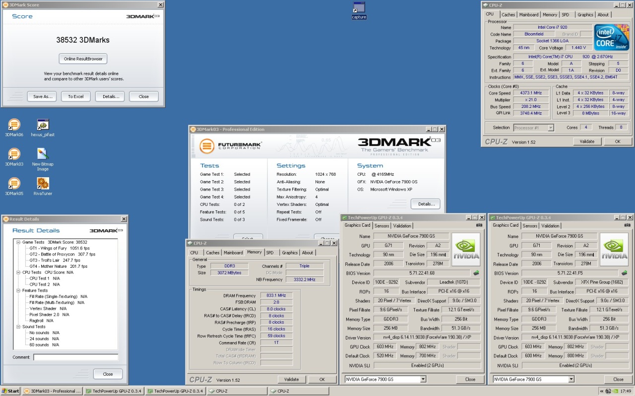This screenshot has height=396, width=635.
Task: Open Memory tab in CPU-Z processor window
Action: tap(550, 15)
